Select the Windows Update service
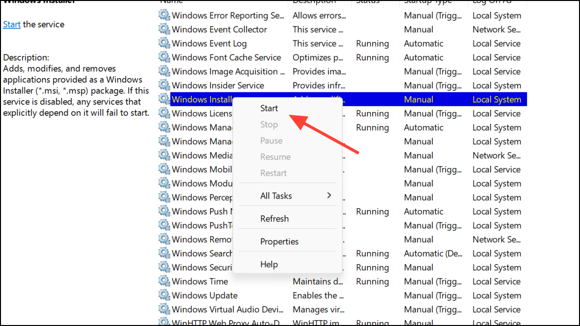 click(x=205, y=296)
